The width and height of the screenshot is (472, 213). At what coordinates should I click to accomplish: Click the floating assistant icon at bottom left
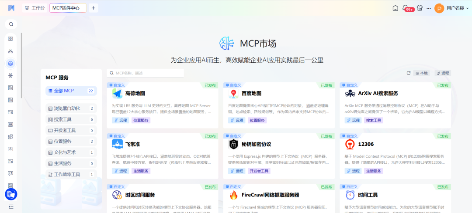point(11,194)
